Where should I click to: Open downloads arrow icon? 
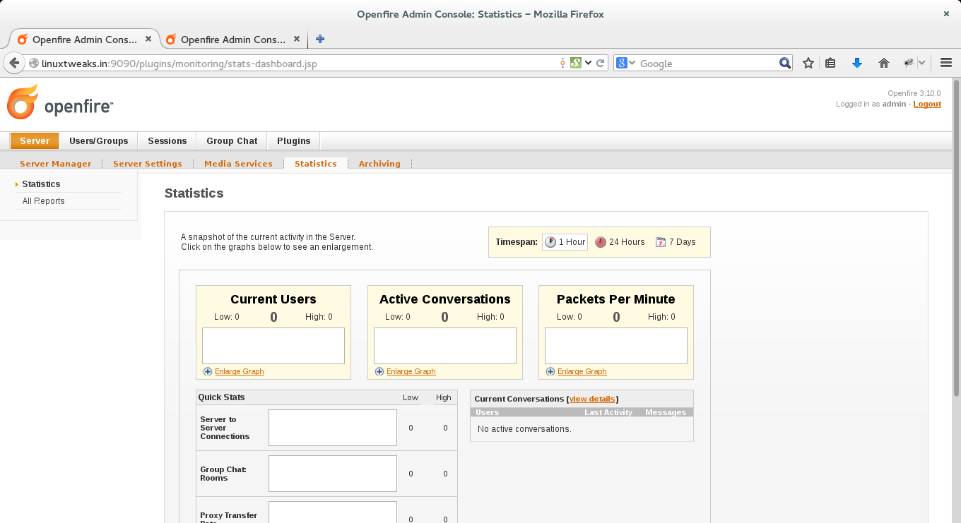[857, 63]
